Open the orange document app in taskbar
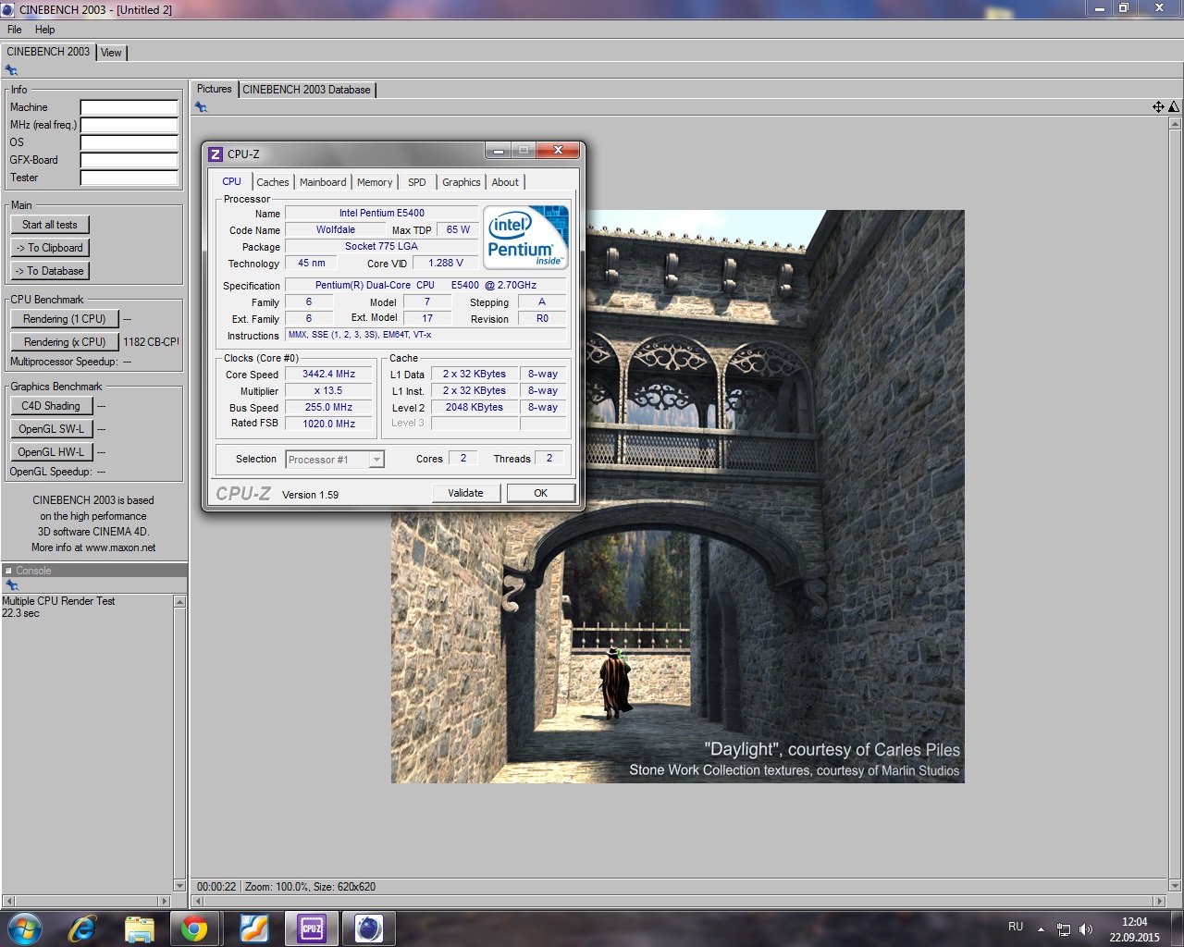 [x=253, y=928]
